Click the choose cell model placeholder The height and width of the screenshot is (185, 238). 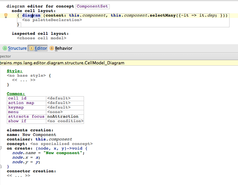pos(41,38)
